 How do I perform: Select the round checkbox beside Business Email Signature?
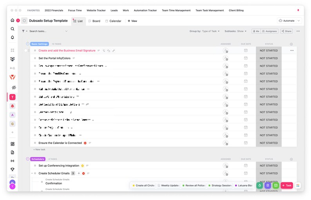[25, 51]
